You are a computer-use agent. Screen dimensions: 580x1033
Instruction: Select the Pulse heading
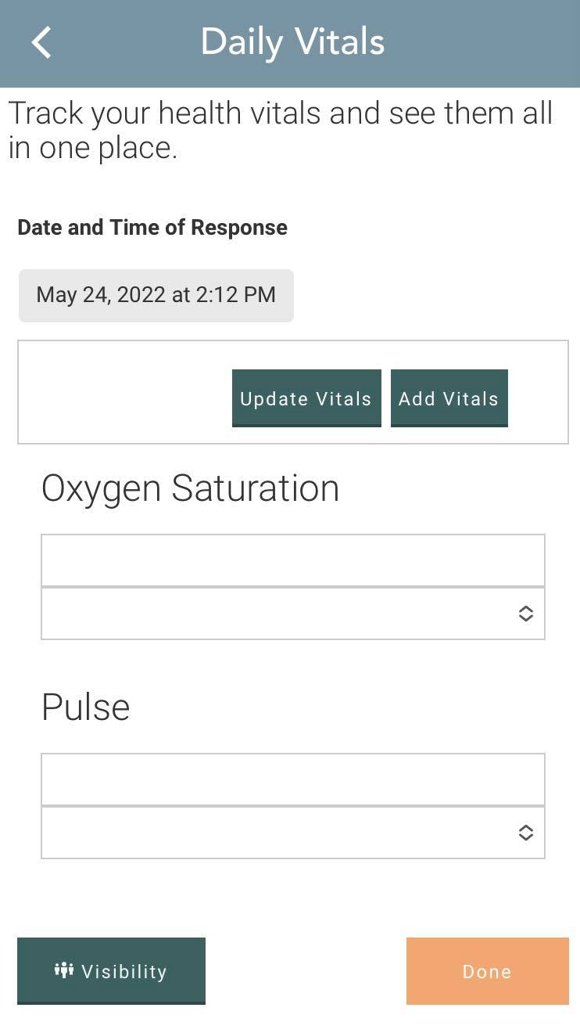[86, 707]
